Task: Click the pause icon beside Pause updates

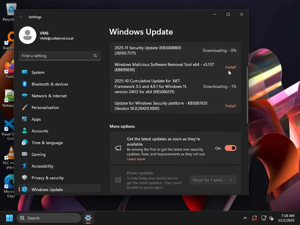Action: tap(118, 180)
